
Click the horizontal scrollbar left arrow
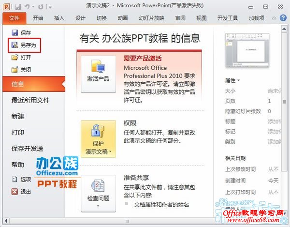6,221
